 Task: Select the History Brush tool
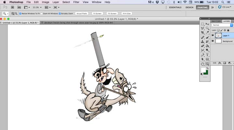[207, 42]
